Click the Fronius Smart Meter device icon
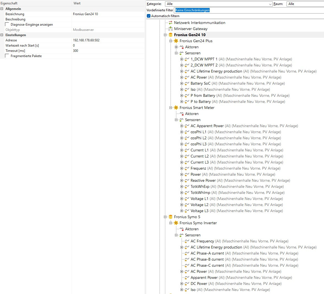The image size is (324, 294). pyautogui.click(x=176, y=108)
